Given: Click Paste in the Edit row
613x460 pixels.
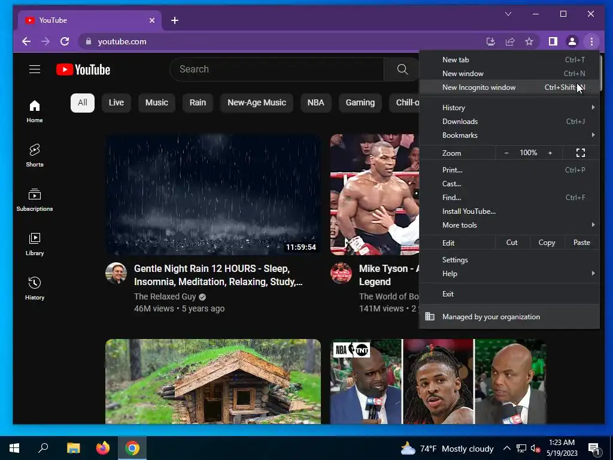Looking at the screenshot, I should (581, 243).
